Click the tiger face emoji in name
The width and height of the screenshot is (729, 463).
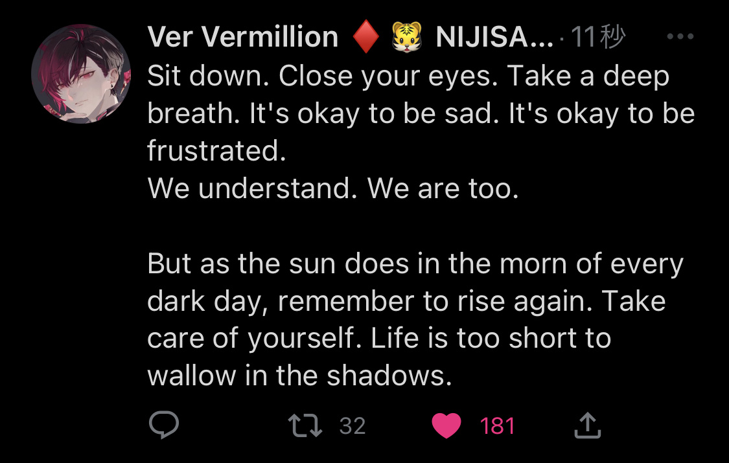click(407, 37)
